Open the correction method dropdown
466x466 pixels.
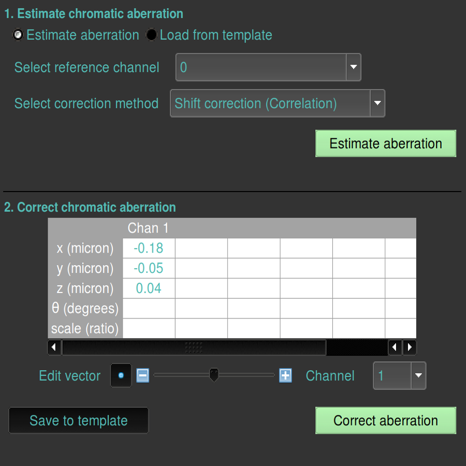(377, 103)
